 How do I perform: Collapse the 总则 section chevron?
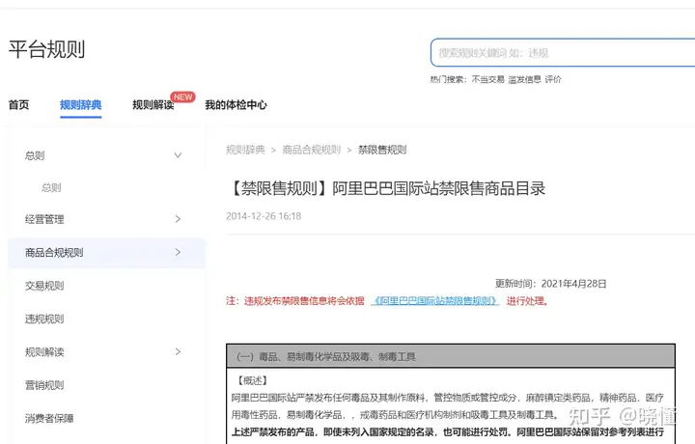pyautogui.click(x=178, y=155)
